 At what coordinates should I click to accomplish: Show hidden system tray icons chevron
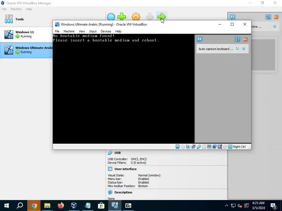point(227,206)
